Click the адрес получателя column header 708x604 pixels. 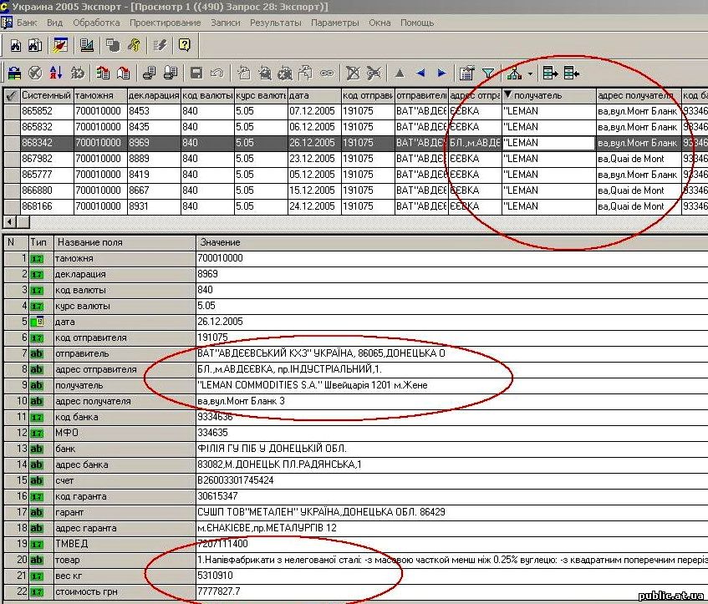[638, 96]
